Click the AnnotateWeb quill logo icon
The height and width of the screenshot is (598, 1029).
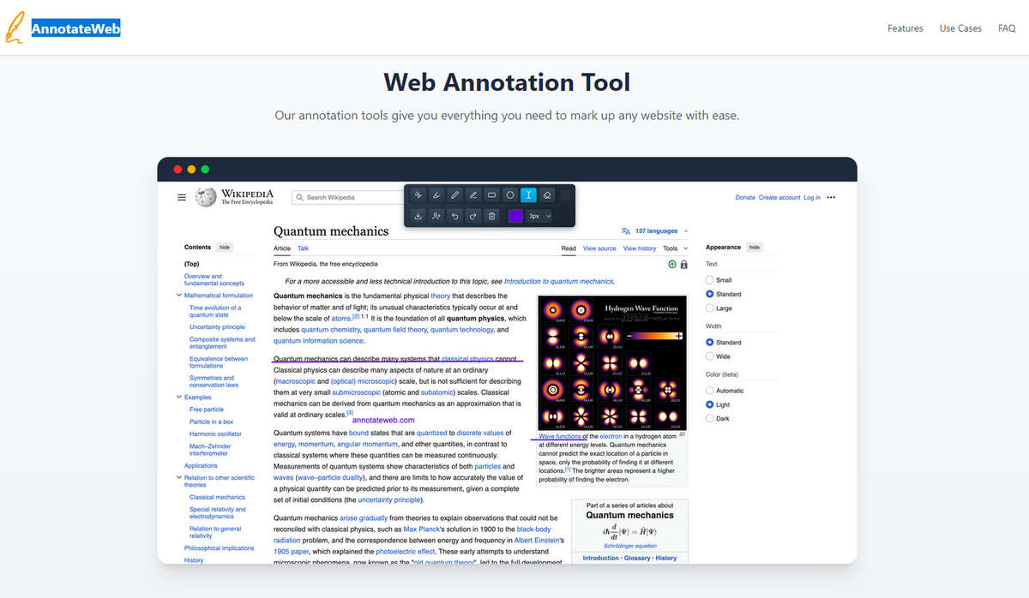pos(15,28)
